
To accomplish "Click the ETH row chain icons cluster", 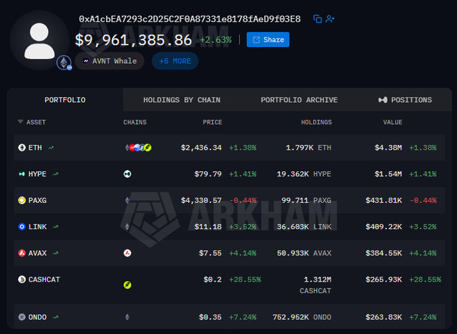I will pyautogui.click(x=138, y=147).
